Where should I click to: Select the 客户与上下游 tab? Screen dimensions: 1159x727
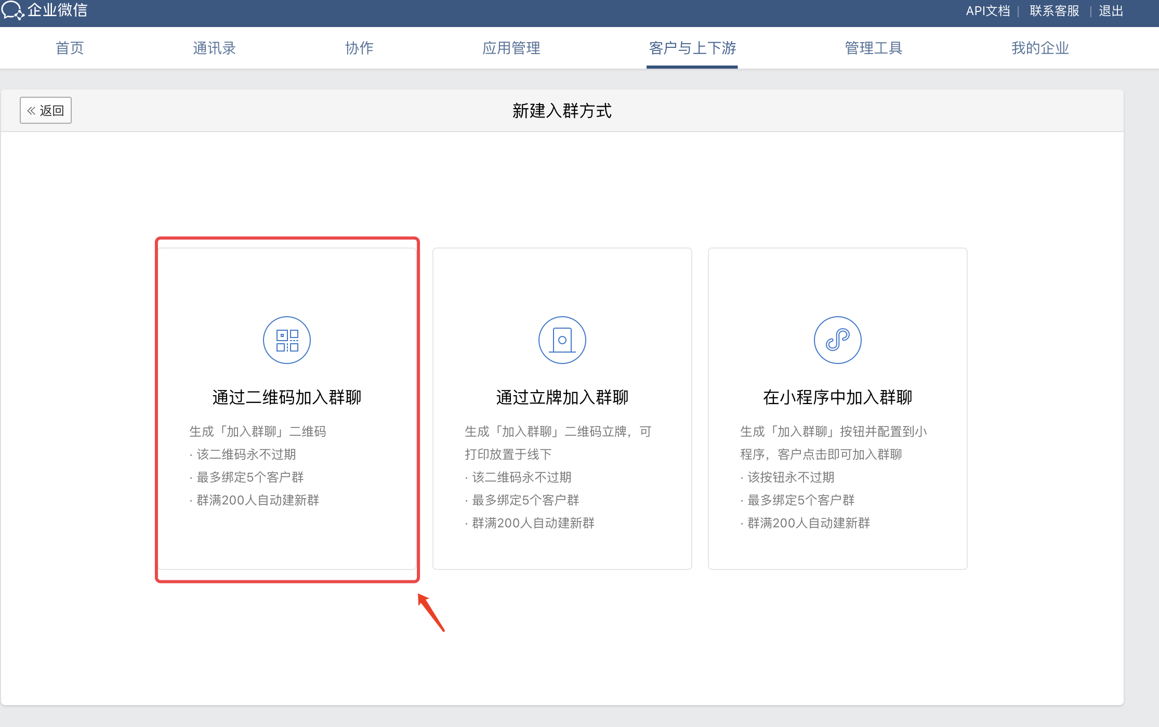pyautogui.click(x=692, y=48)
